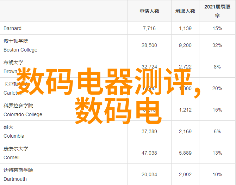This screenshot has width=236, height=185.
Task: Click the 申请人数 column header
Action: (149, 11)
